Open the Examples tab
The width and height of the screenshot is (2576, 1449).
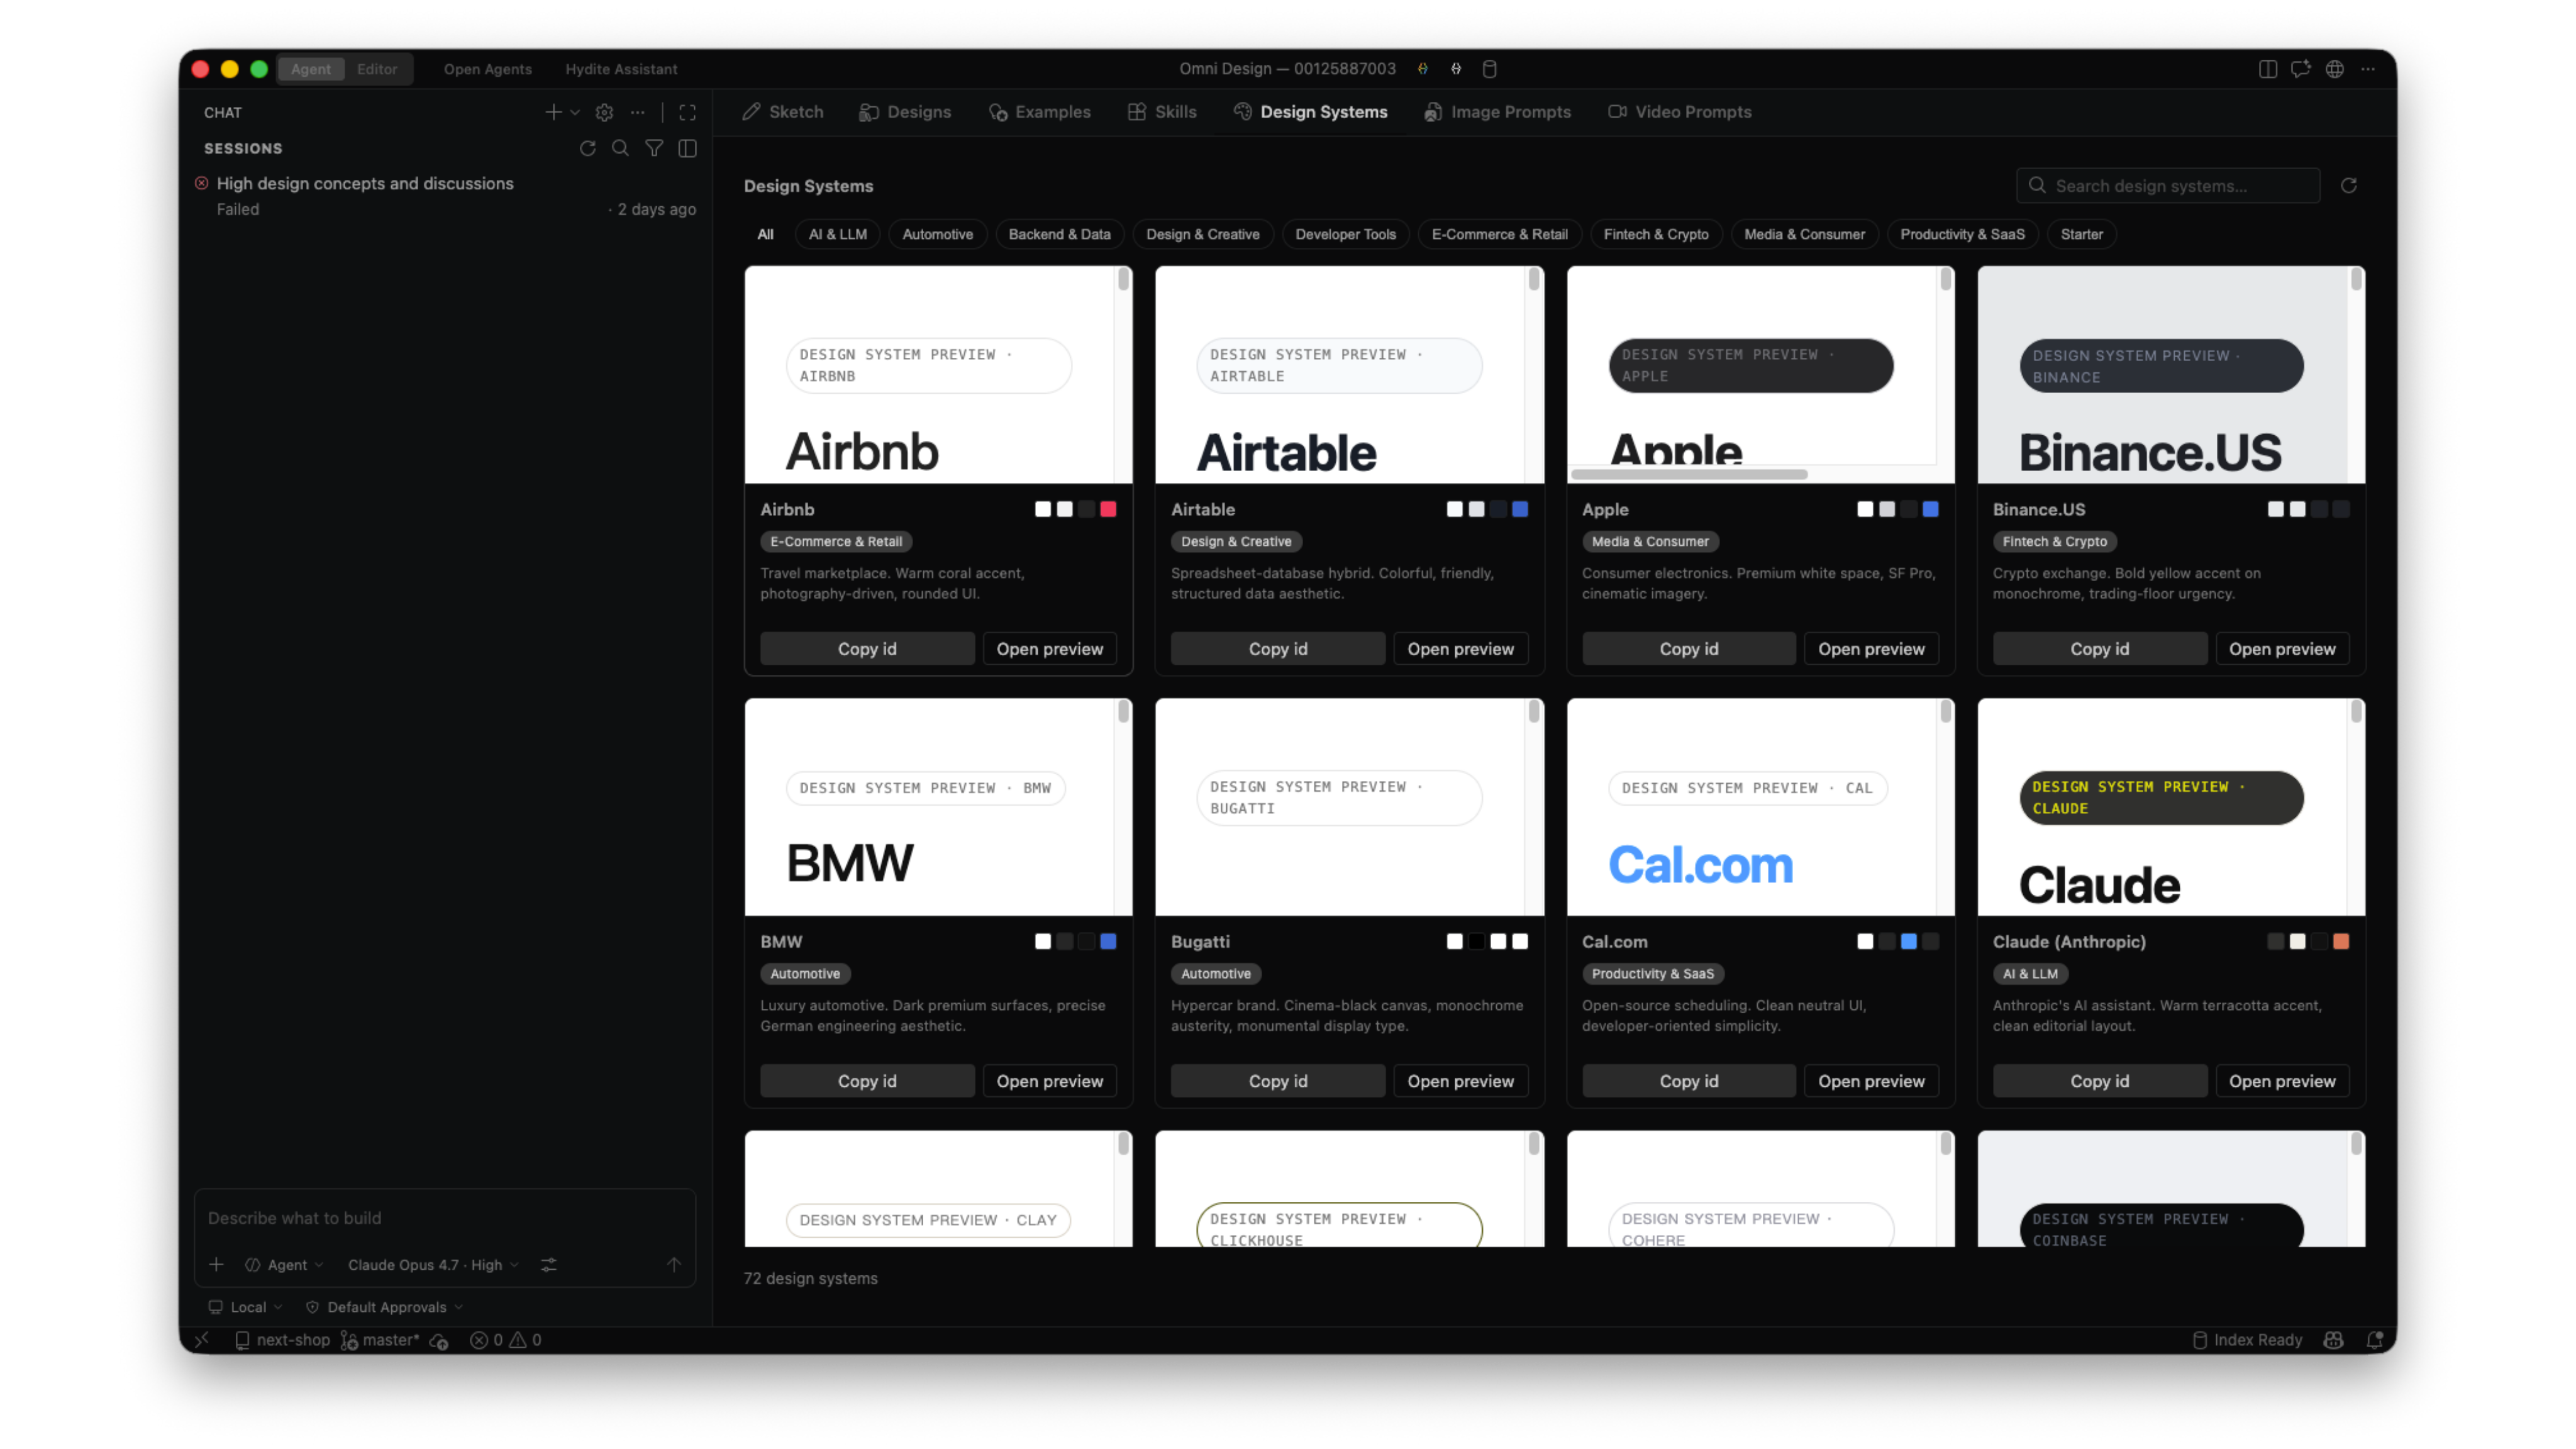click(x=1040, y=112)
